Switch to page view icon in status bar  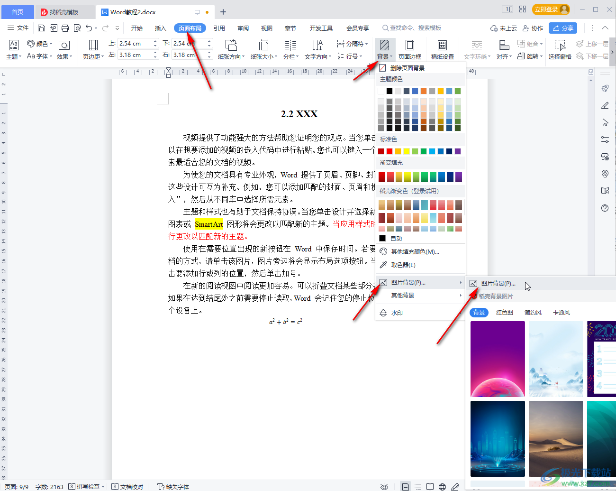406,487
